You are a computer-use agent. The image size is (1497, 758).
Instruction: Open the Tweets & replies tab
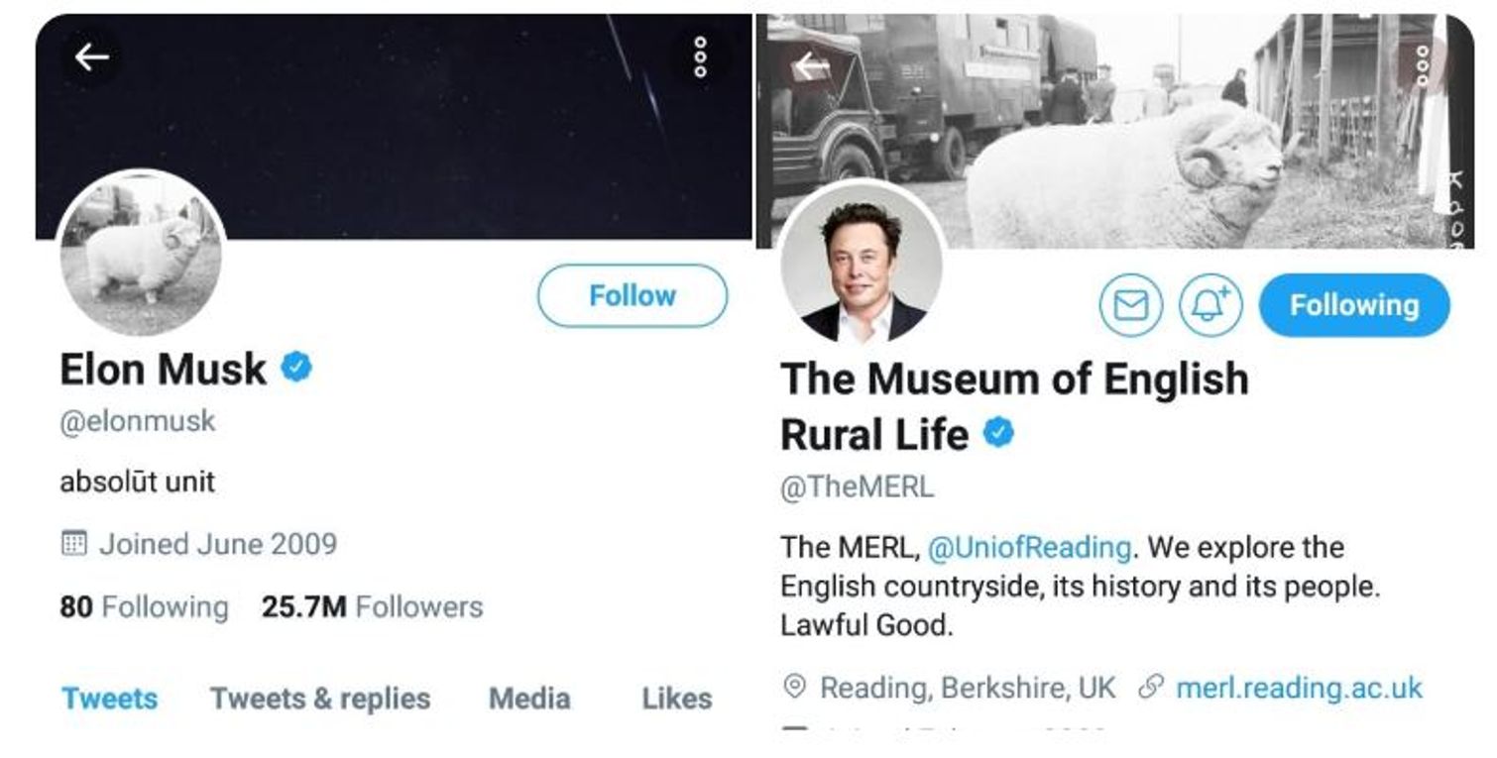320,698
